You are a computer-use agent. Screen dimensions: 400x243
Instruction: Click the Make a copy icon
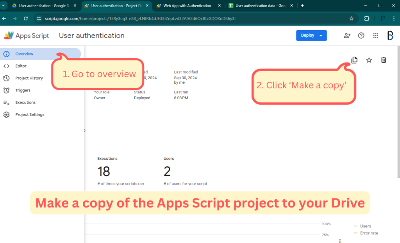[x=354, y=60]
